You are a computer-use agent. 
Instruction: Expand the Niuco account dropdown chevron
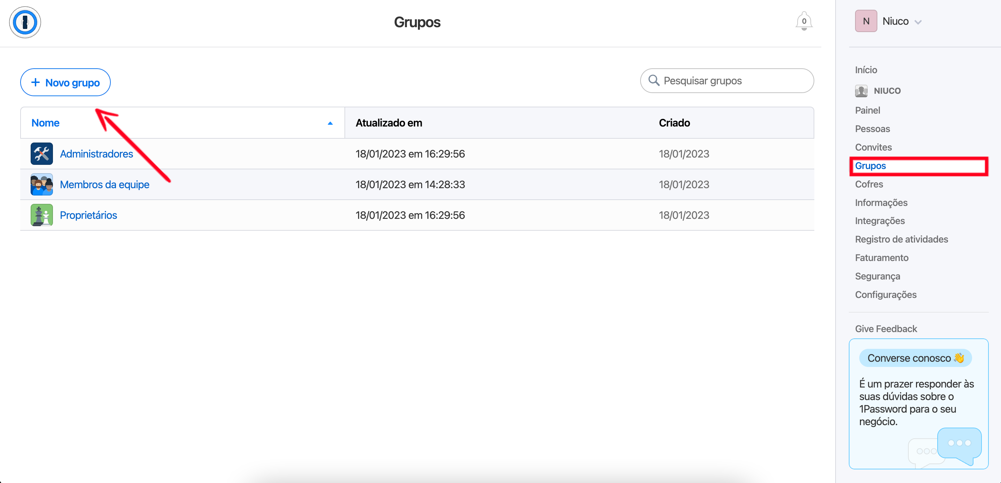918,22
